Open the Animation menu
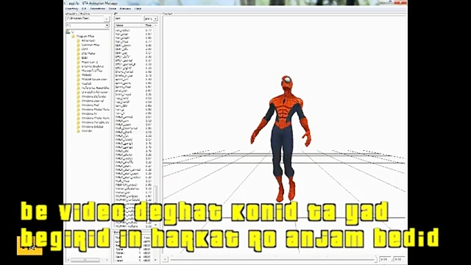Image resolution: width=471 pixels, height=265 pixels. [x=97, y=9]
